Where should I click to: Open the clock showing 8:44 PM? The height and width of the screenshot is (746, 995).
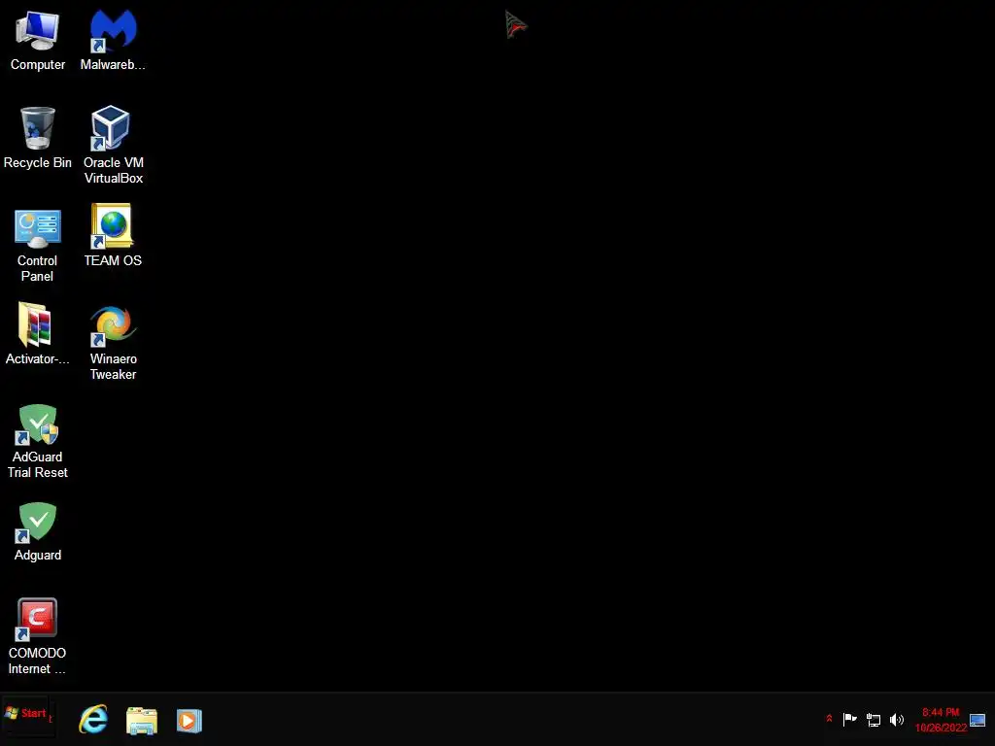coord(941,712)
